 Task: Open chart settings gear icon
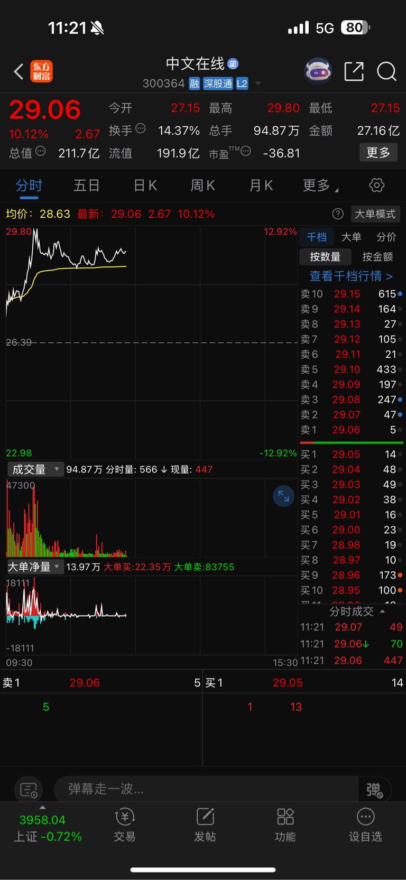coord(376,186)
